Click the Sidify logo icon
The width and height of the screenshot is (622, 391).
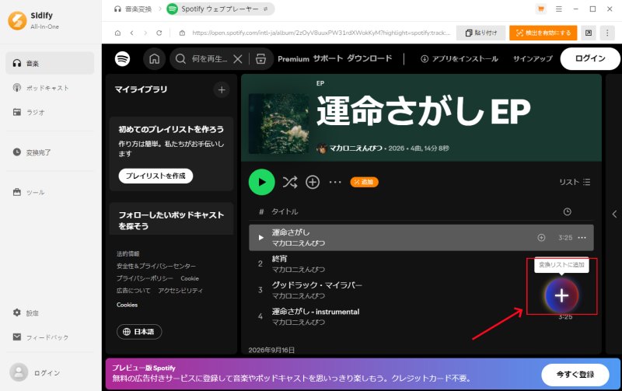17,21
